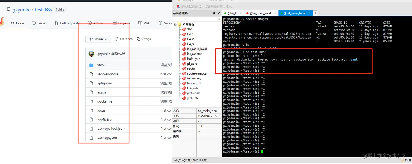Select the route-remote session
This screenshot has width=412, height=164.
click(x=197, y=73)
